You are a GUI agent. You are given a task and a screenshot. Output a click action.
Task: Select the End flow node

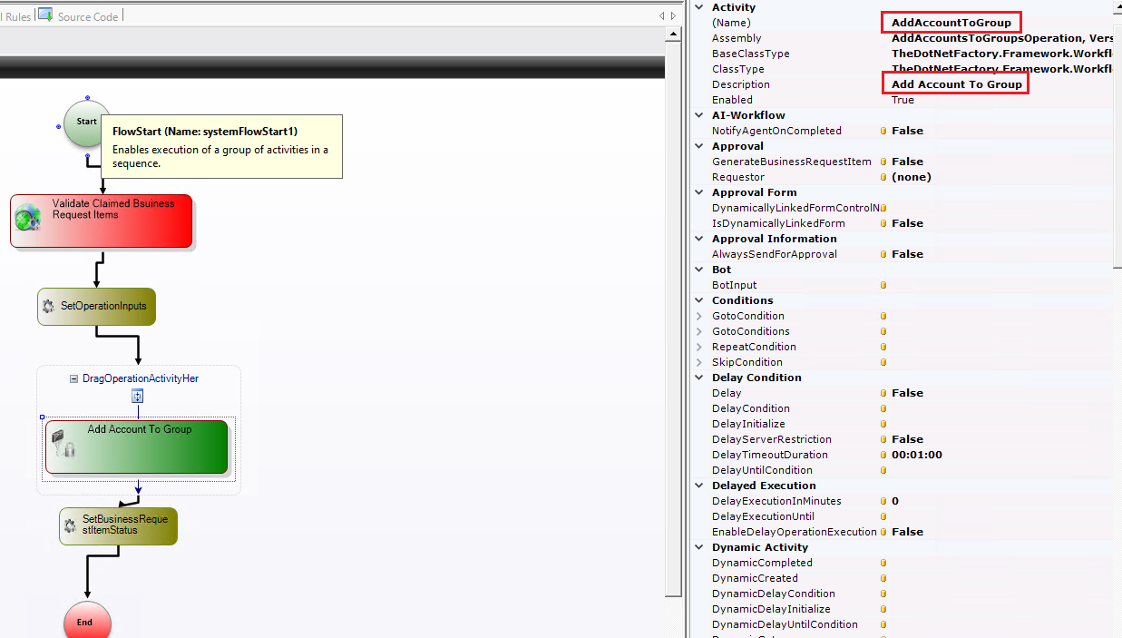[x=86, y=622]
